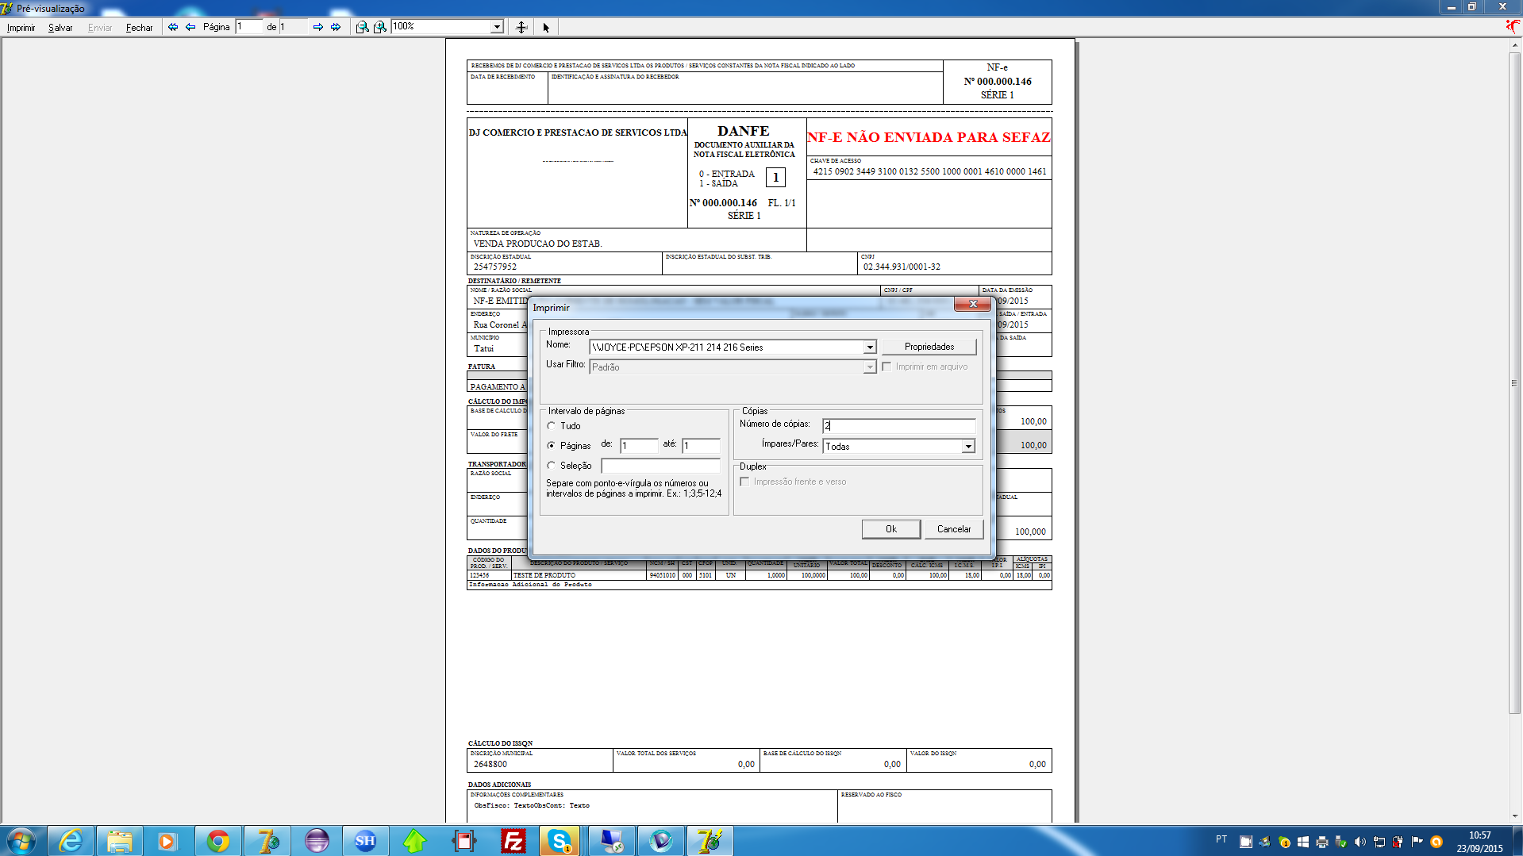Click the Enviar menu item
This screenshot has width=1523, height=856.
pyautogui.click(x=100, y=28)
